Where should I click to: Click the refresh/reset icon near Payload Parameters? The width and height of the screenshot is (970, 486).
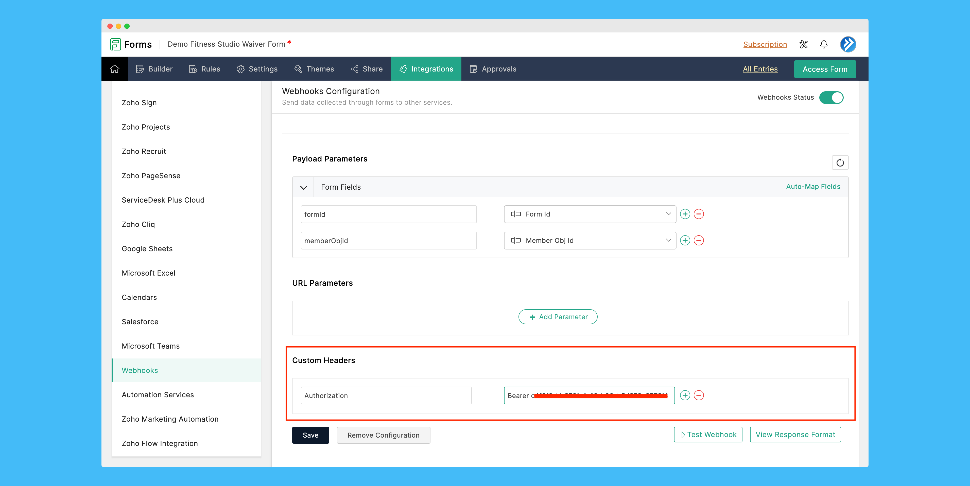(840, 163)
